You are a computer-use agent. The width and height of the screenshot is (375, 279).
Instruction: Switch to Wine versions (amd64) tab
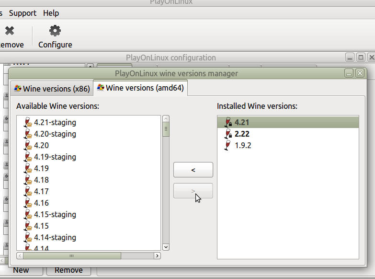click(140, 88)
